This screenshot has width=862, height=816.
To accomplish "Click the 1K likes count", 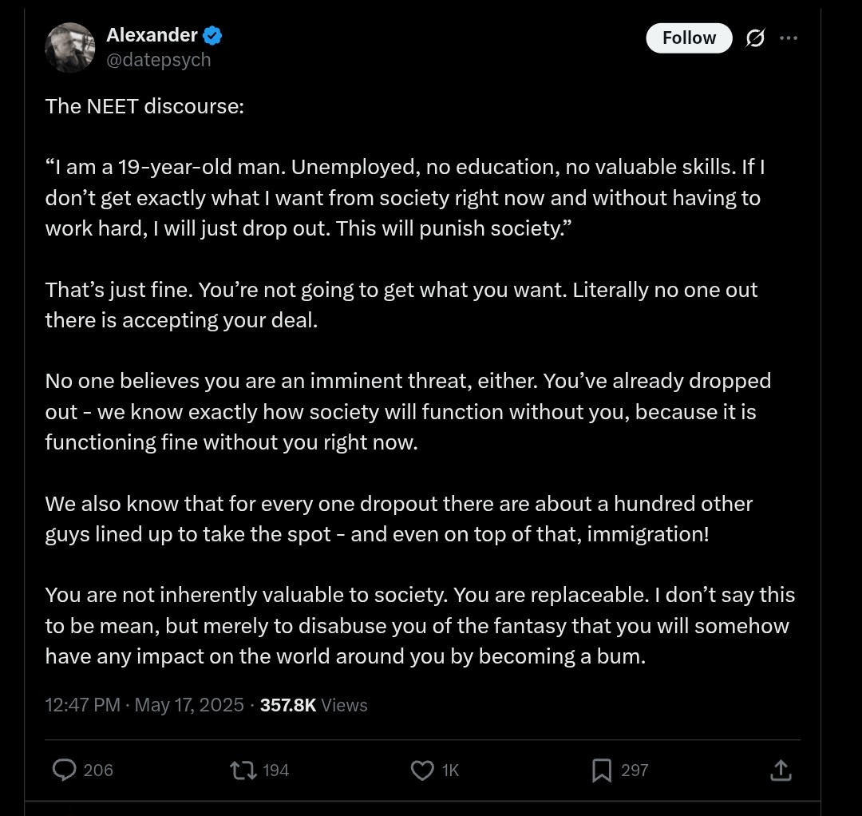I will pos(450,770).
